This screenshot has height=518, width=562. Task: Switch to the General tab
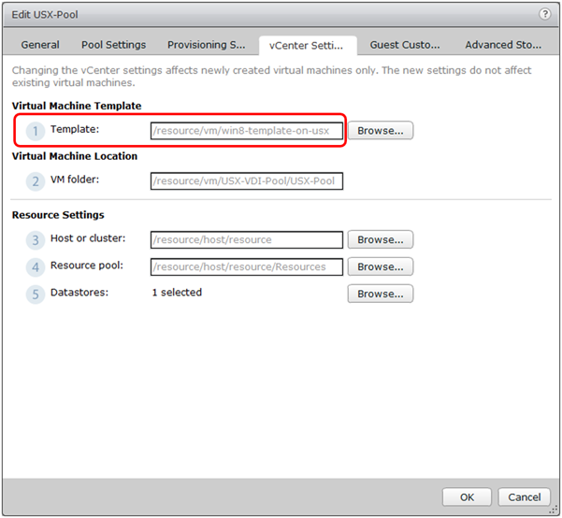click(x=40, y=45)
